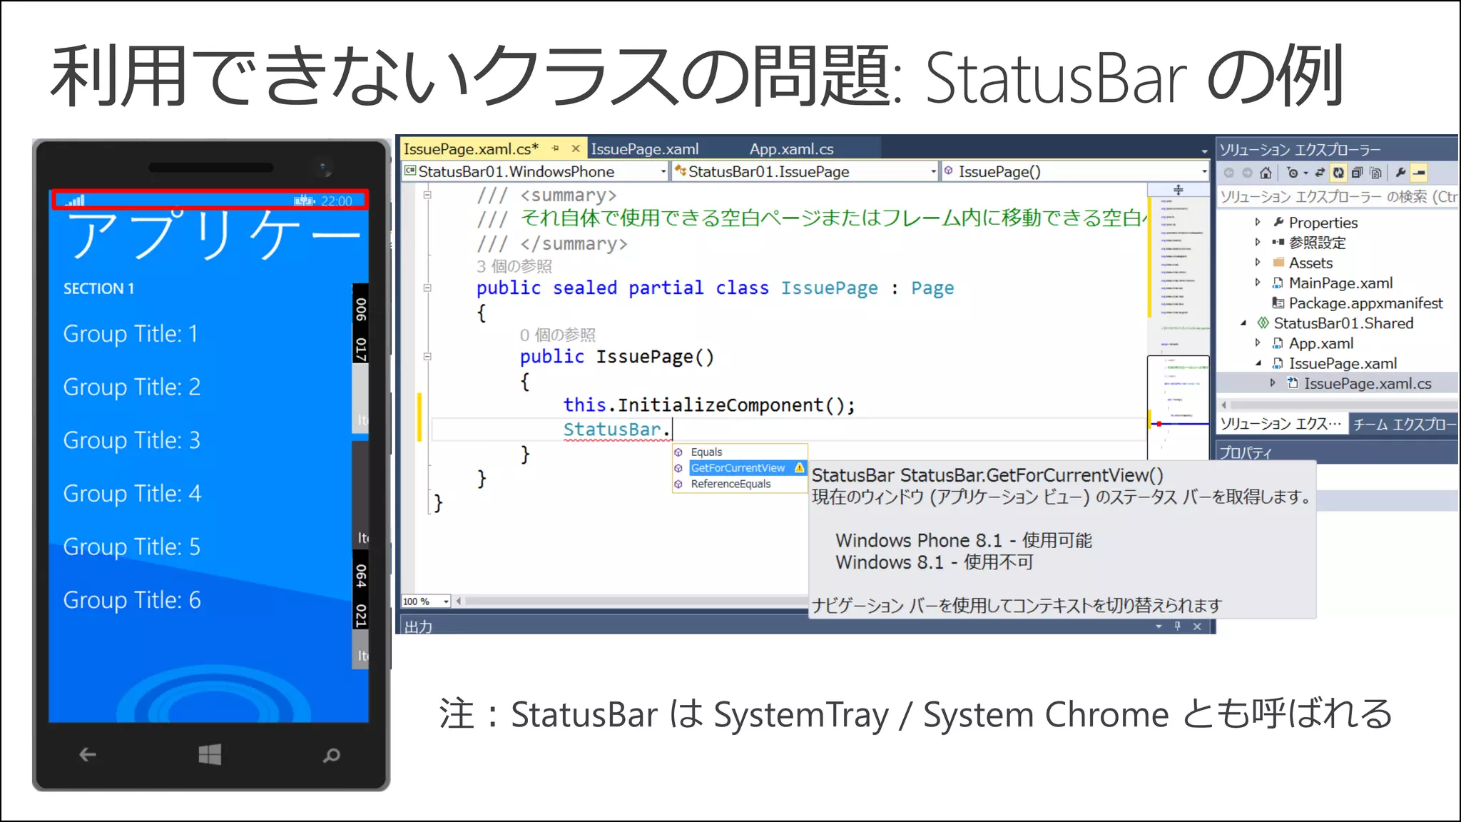The width and height of the screenshot is (1461, 822).
Task: Click Solution Explorer horizontal scroll left arrow
Action: [x=1224, y=404]
